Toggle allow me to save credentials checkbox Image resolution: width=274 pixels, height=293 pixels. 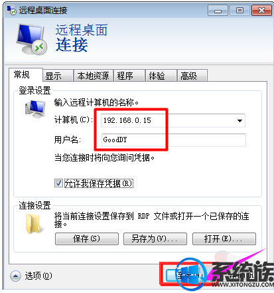(x=58, y=183)
